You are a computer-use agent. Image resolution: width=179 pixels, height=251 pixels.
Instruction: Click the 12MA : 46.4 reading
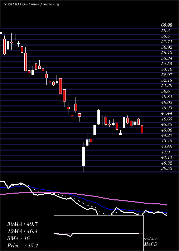pos(23,231)
